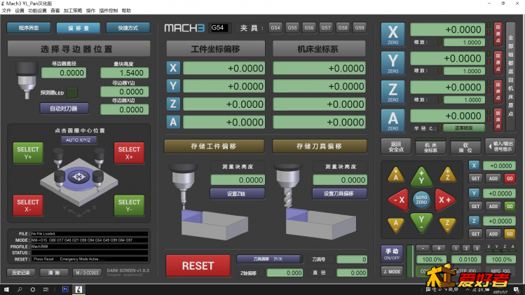Viewport: 525px width, 295px height.
Task: Click the red RESET button
Action: pos(198,266)
